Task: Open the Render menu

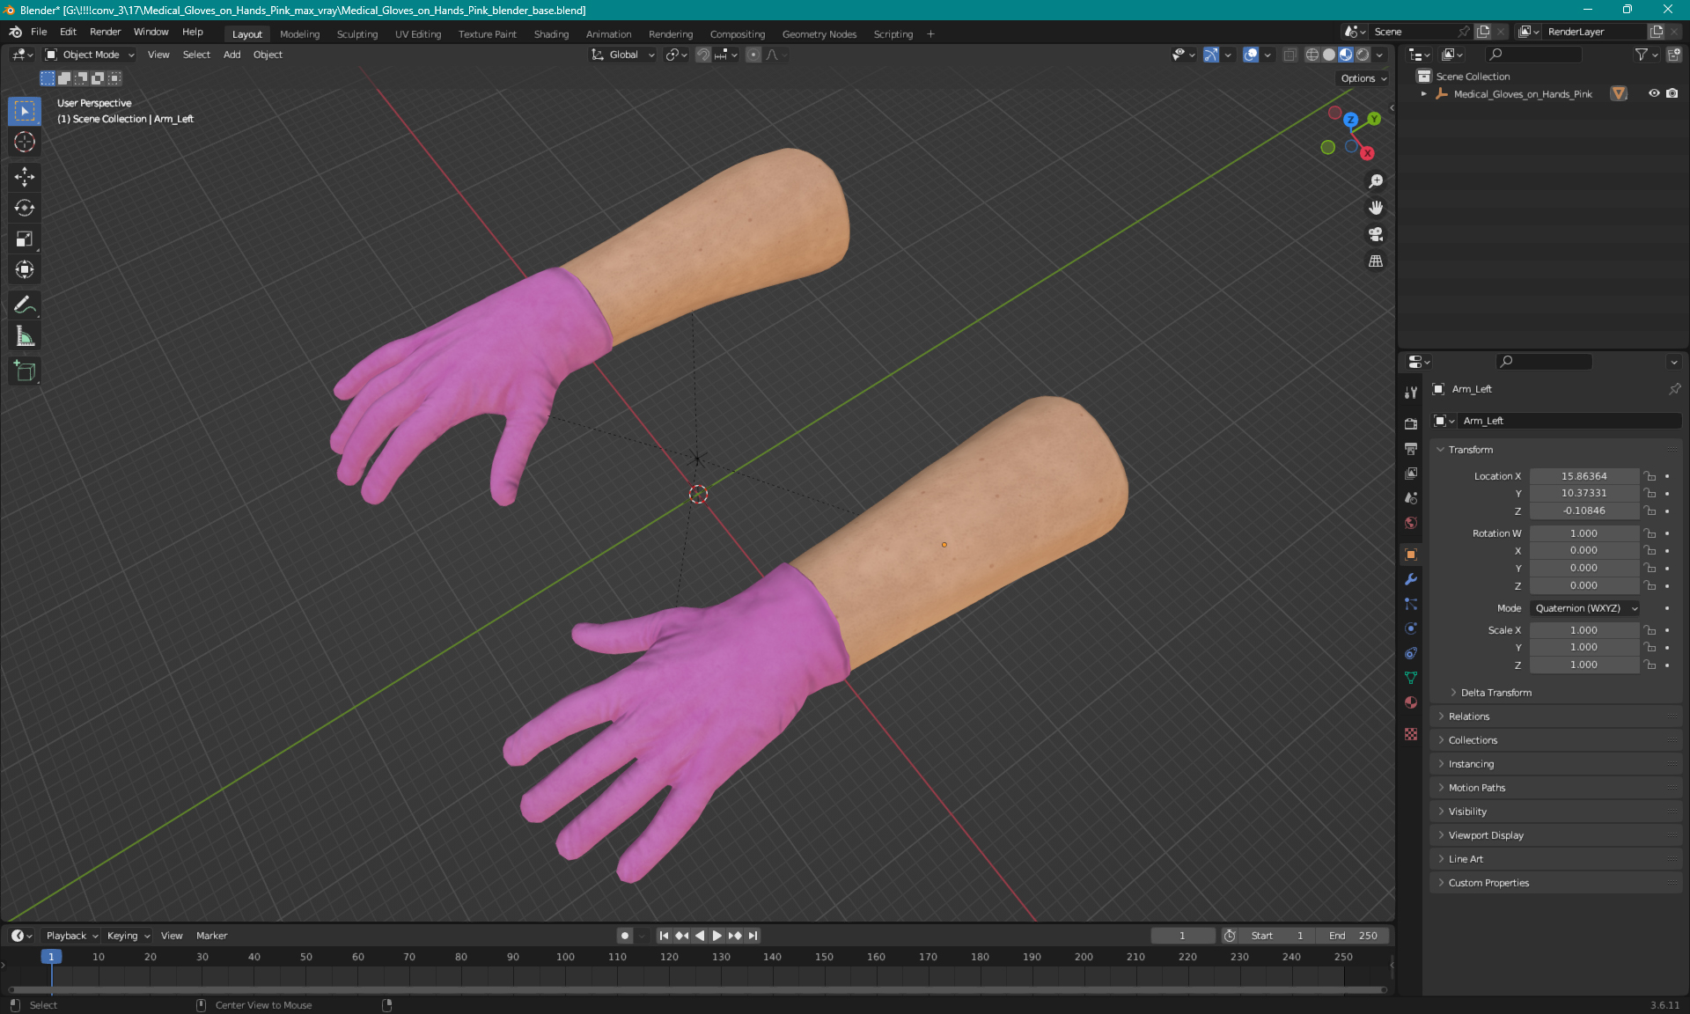Action: point(105,32)
